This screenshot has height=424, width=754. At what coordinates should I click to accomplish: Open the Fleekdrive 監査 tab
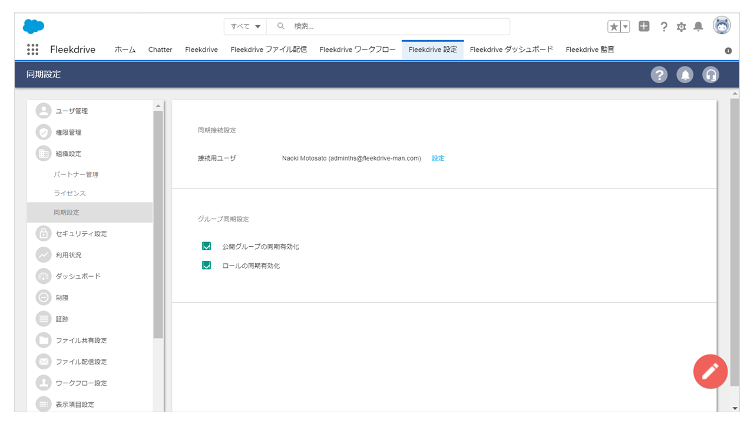tap(590, 49)
